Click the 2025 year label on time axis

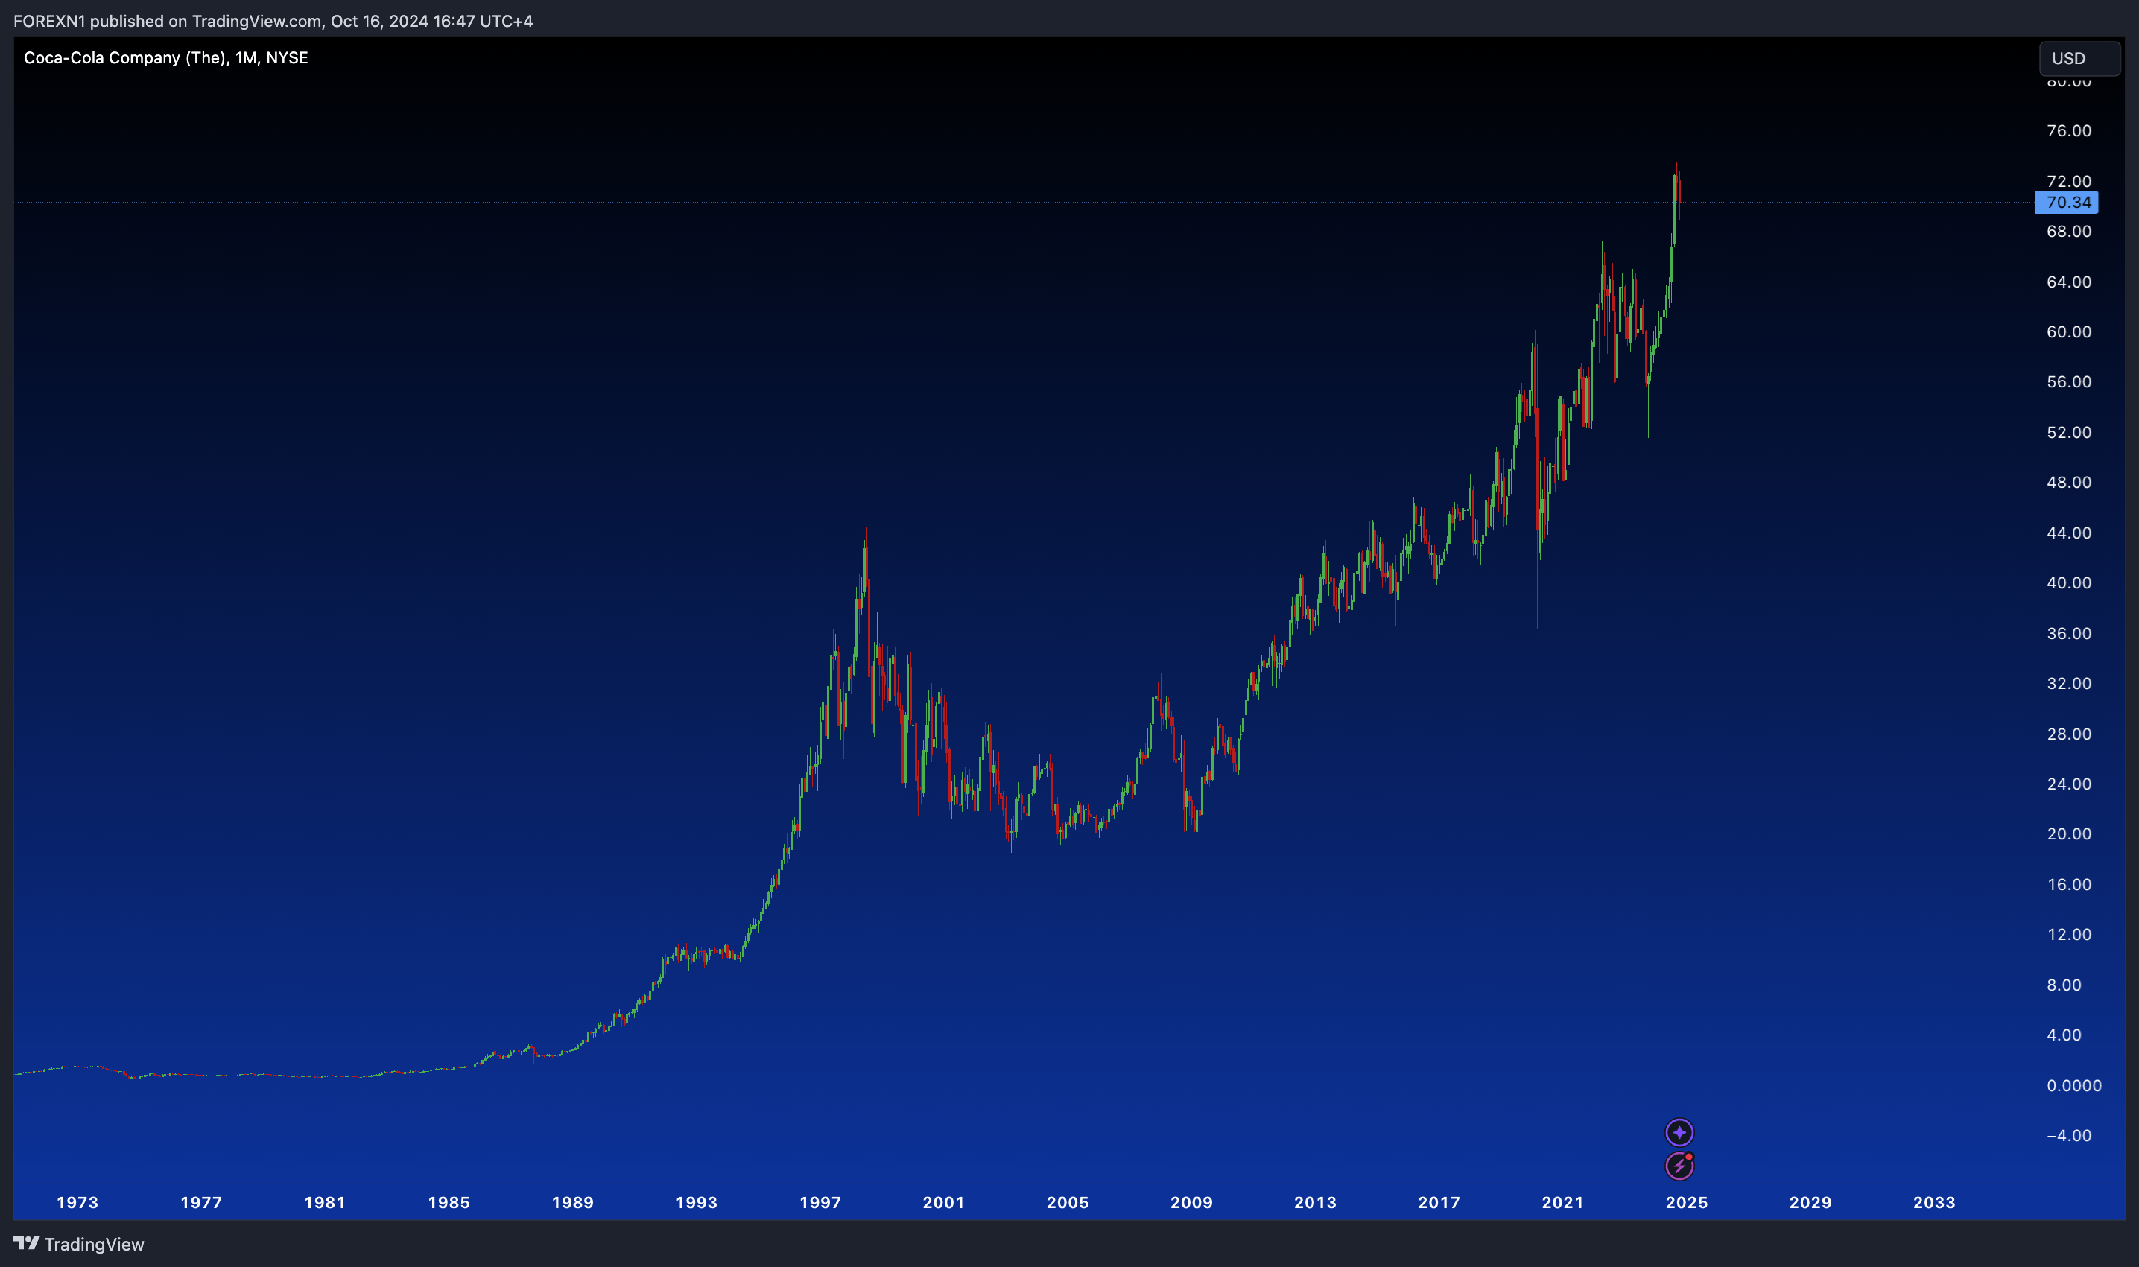coord(1687,1202)
